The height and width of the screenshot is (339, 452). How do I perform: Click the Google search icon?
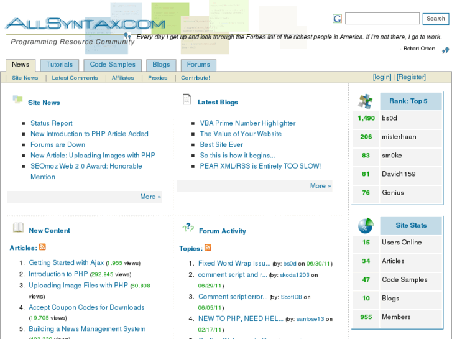click(337, 19)
